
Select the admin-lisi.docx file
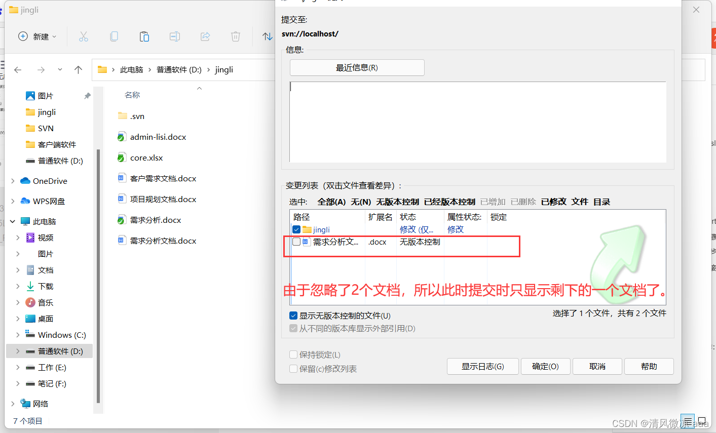158,137
